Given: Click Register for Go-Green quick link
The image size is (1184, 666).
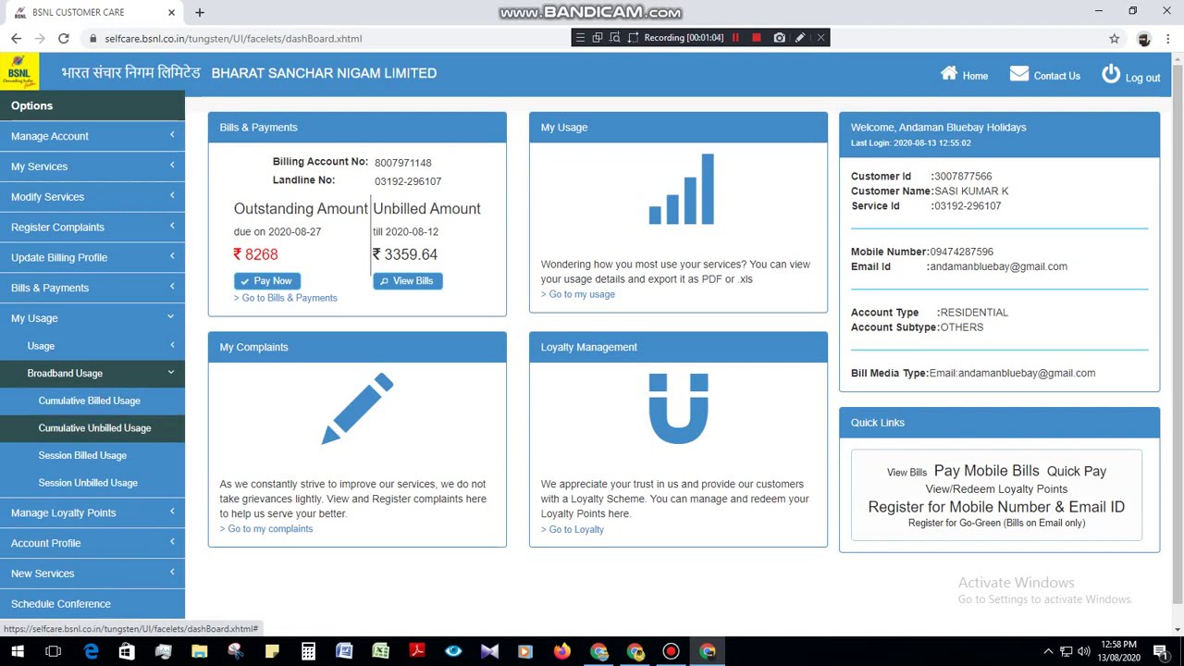Looking at the screenshot, I should [996, 524].
